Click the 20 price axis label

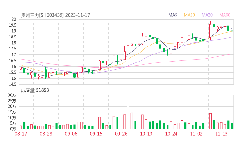[14, 19]
